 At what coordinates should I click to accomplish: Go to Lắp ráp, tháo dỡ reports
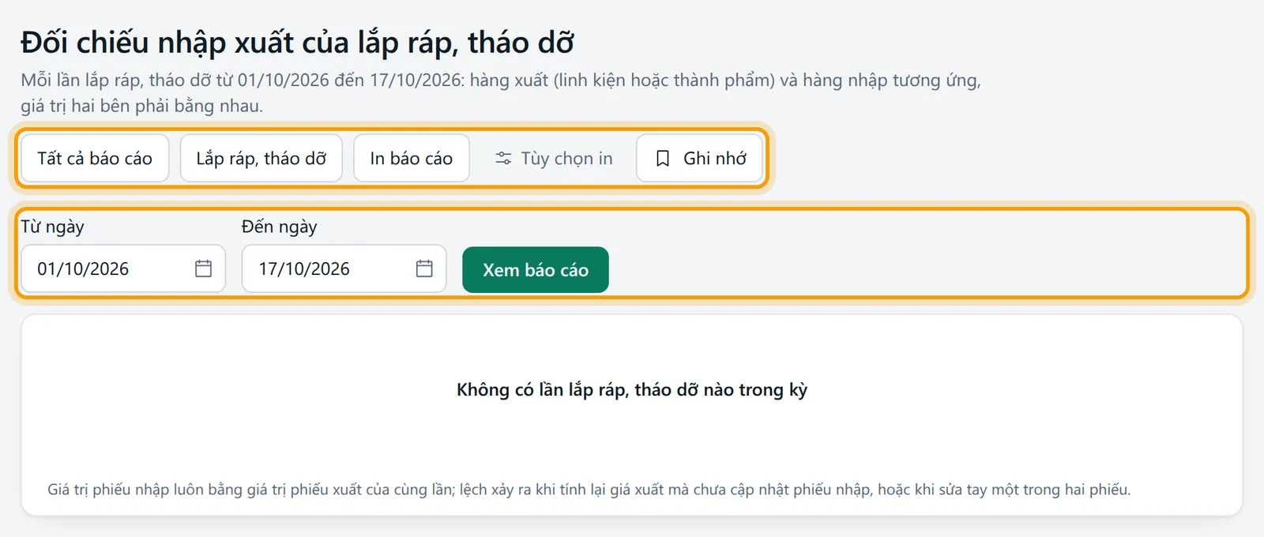[x=261, y=158]
